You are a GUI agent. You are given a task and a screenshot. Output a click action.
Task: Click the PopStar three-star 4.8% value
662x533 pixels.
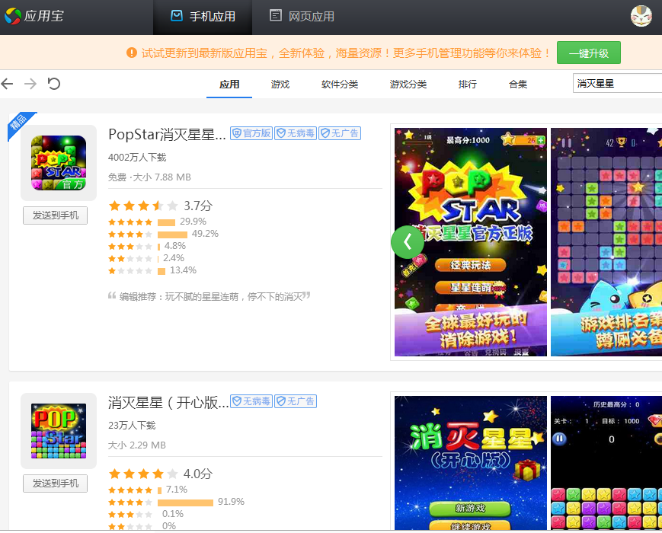point(174,246)
